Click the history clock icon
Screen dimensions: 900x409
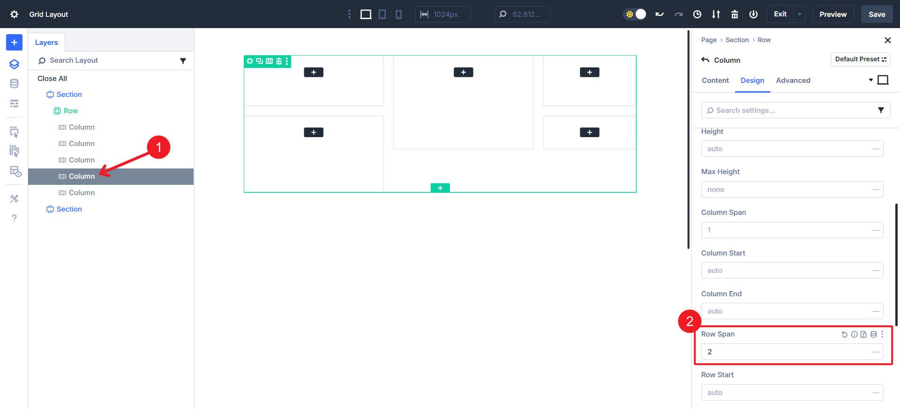pos(697,14)
